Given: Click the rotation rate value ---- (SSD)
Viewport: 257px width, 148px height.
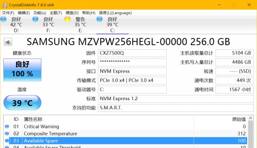Looking at the screenshot, I should 235,71.
